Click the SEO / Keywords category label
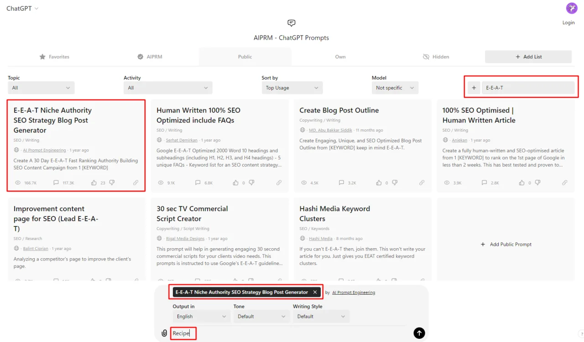 pos(314,229)
